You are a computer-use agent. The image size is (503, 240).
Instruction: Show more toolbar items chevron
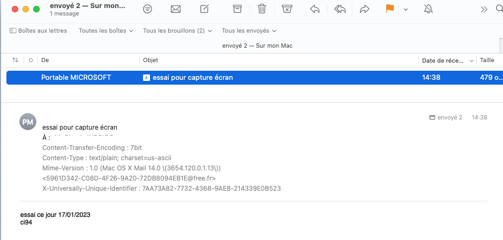point(484,9)
